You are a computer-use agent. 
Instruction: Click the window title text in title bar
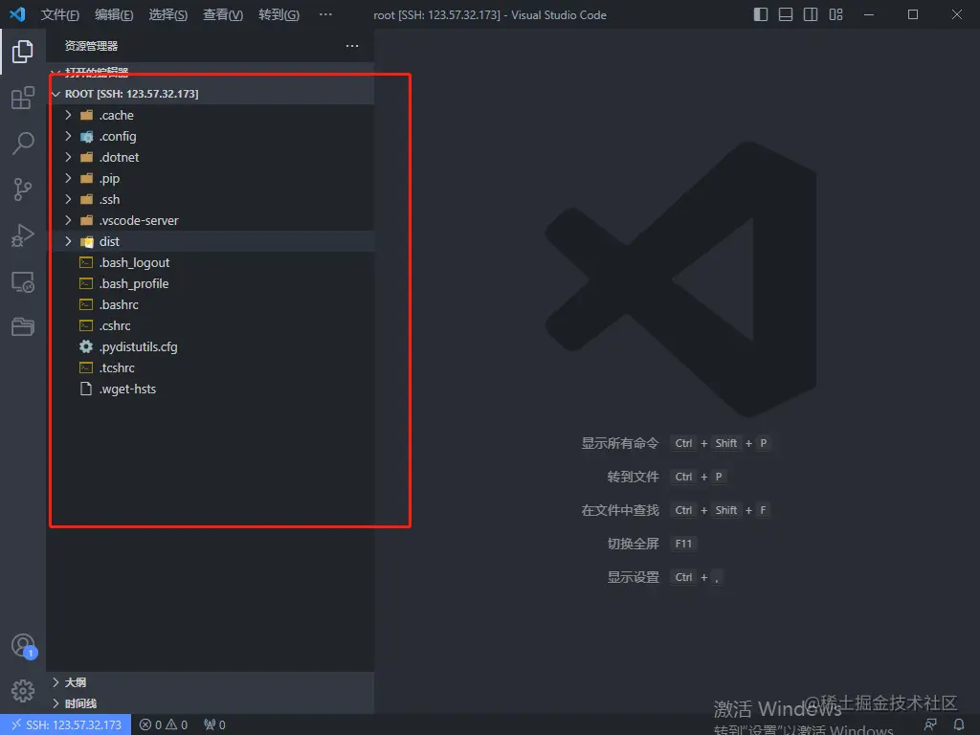point(490,14)
